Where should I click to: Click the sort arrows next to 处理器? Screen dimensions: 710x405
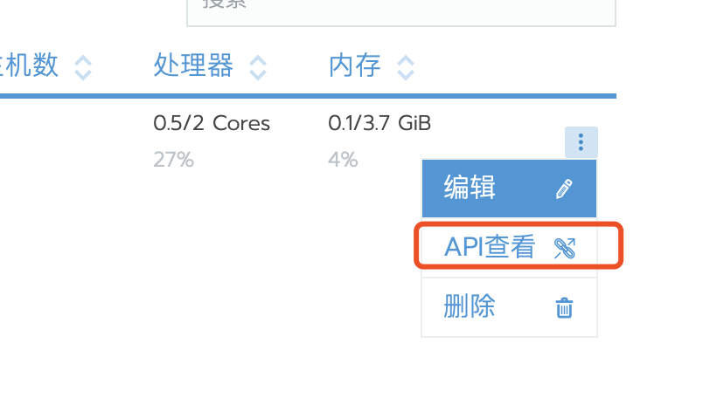coord(258,66)
